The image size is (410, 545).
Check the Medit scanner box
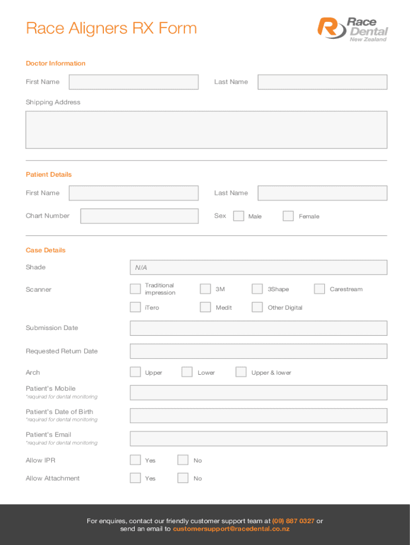(206, 307)
